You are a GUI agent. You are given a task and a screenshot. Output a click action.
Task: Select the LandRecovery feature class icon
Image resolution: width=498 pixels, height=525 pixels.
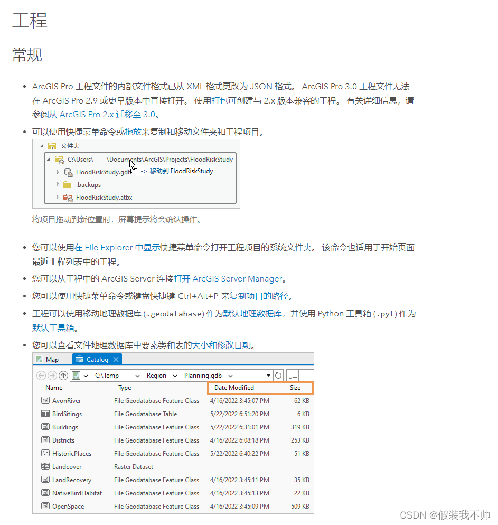(x=45, y=480)
